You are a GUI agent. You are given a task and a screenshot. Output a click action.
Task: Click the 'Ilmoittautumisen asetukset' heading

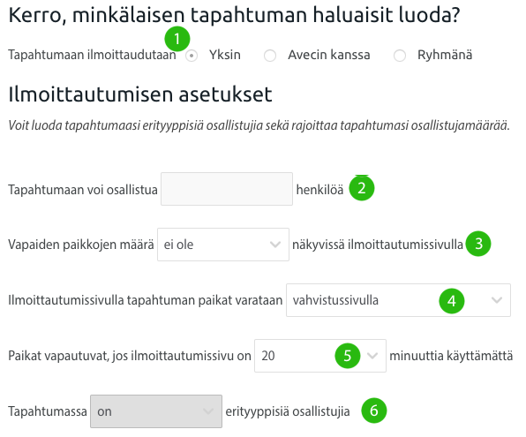(140, 94)
